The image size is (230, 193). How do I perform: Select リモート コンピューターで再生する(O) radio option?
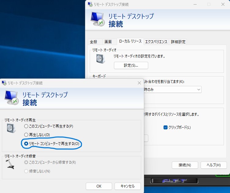[x=26, y=143]
